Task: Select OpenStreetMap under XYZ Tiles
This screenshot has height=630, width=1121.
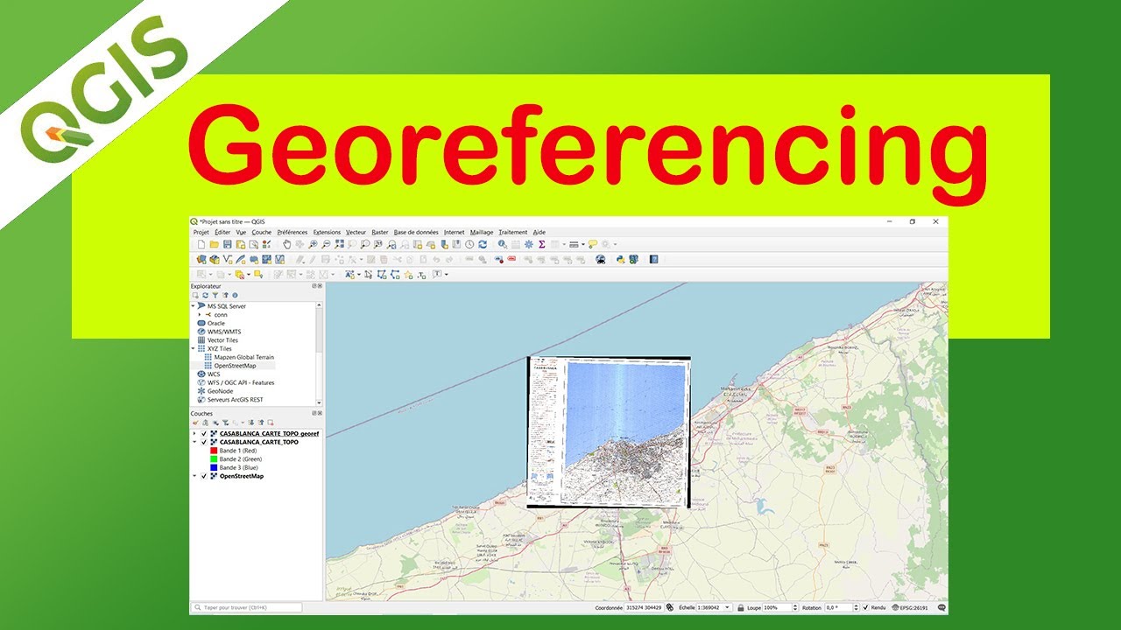Action: (235, 366)
